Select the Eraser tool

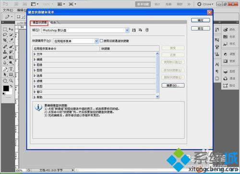tap(5, 57)
